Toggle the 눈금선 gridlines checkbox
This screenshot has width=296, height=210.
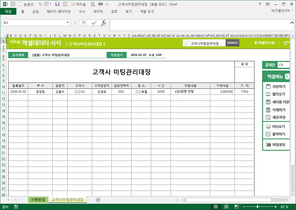(x=21, y=4)
